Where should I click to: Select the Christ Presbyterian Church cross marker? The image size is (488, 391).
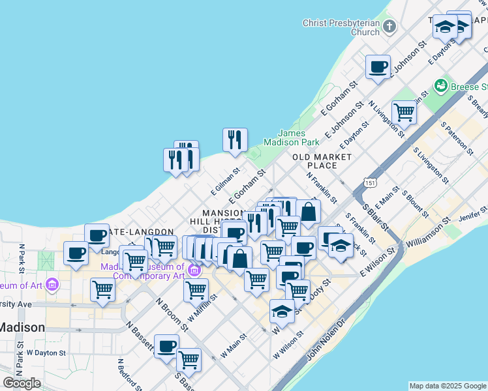pyautogui.click(x=389, y=27)
